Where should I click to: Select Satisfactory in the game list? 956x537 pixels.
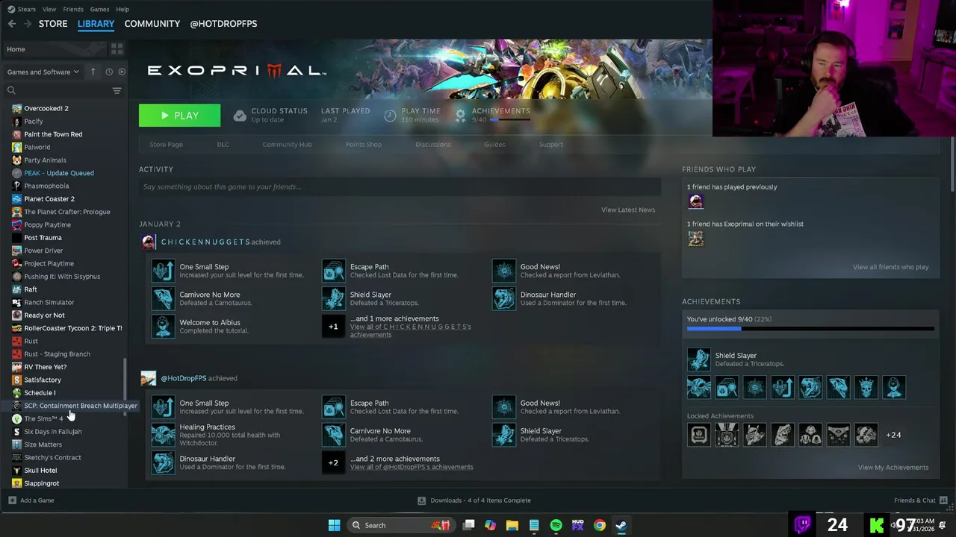(43, 380)
